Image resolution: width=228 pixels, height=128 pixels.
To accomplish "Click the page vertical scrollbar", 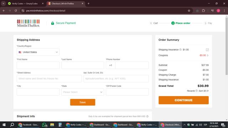I will tap(227, 47).
